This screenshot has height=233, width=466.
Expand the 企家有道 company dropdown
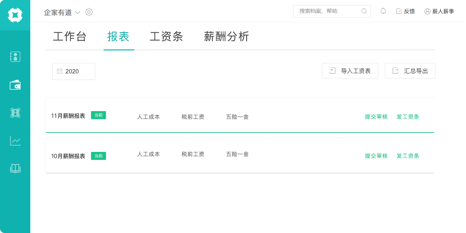[62, 12]
